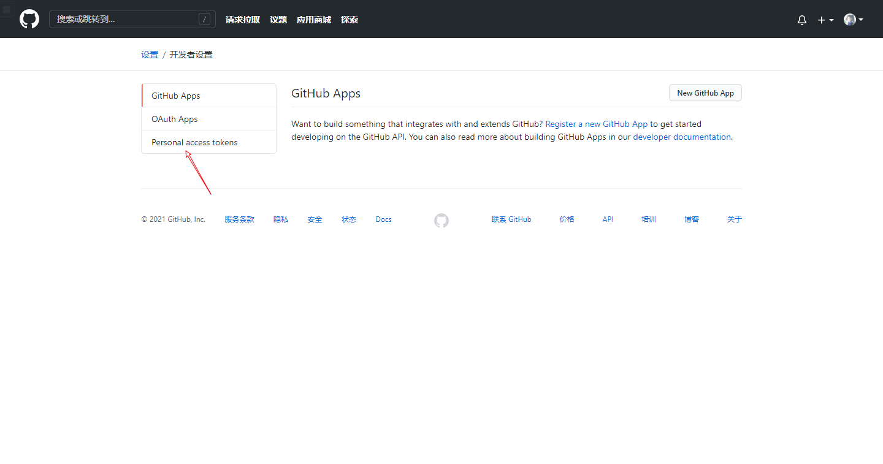Follow the Register a new GitHub App link
This screenshot has height=464, width=883.
[x=597, y=124]
